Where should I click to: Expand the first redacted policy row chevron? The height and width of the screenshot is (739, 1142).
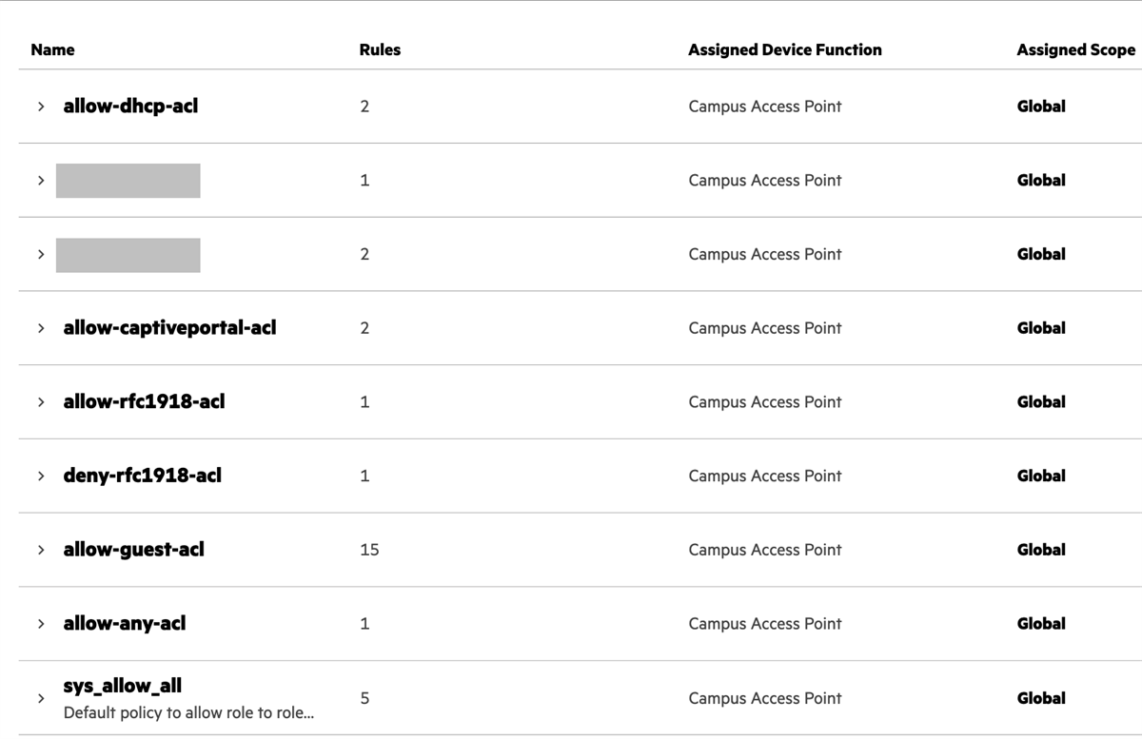[41, 181]
